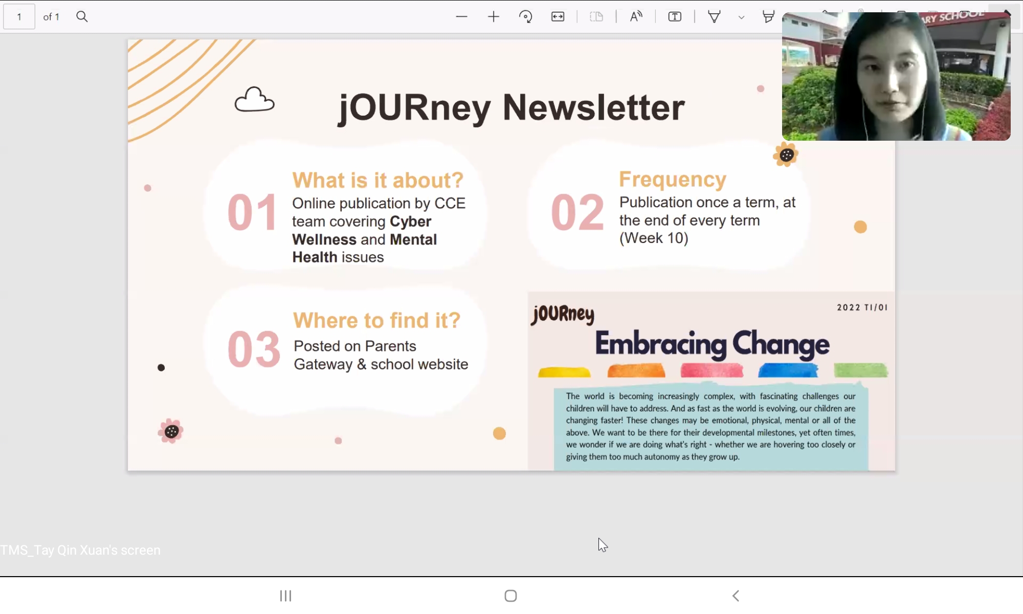The image size is (1023, 614).
Task: Select the Add text tool
Action: tap(675, 17)
